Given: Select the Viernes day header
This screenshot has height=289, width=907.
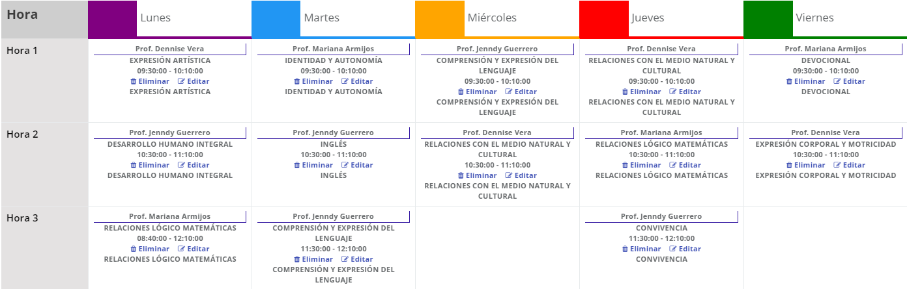Looking at the screenshot, I should click(814, 18).
